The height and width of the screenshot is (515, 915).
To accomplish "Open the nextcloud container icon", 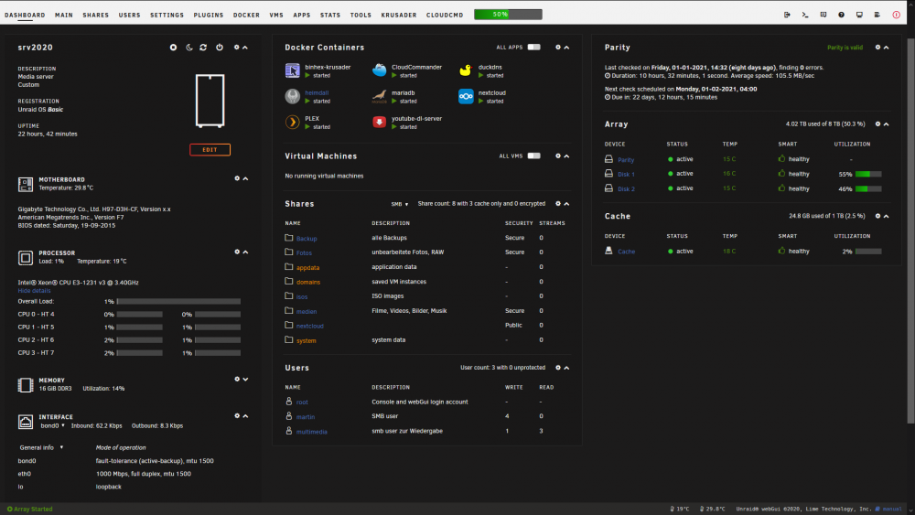I will (466, 96).
